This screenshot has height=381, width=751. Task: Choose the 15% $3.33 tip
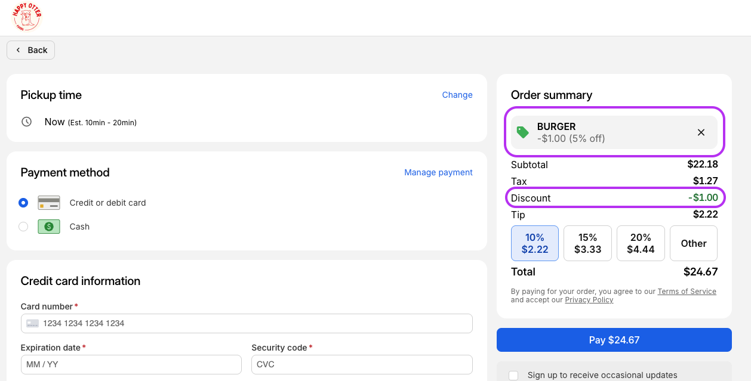coord(587,243)
